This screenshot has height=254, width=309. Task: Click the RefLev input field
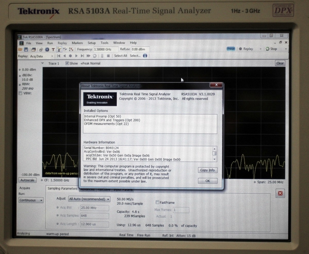tap(140, 49)
